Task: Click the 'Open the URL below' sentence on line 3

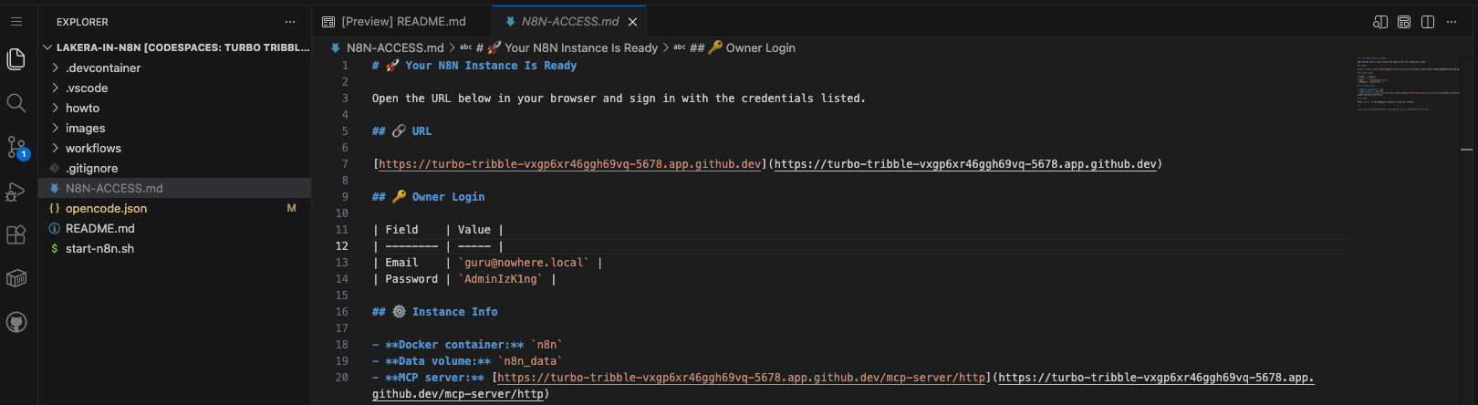Action: [x=619, y=99]
